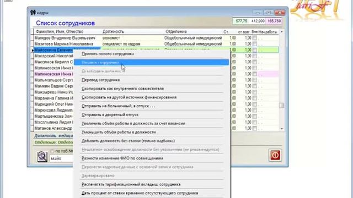This screenshot has width=353, height=198.
Task: Click the кадры window title icon
Action: [33, 13]
